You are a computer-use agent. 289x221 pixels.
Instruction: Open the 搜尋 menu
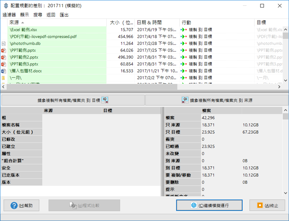[38, 15]
